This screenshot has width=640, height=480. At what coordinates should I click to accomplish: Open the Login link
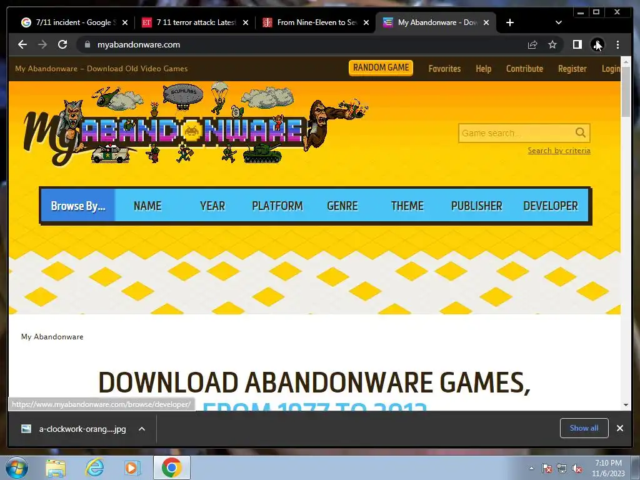coord(611,69)
